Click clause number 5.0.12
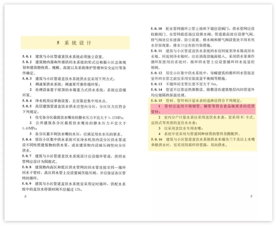Screen dimensions: 277x226 (157, 73)
